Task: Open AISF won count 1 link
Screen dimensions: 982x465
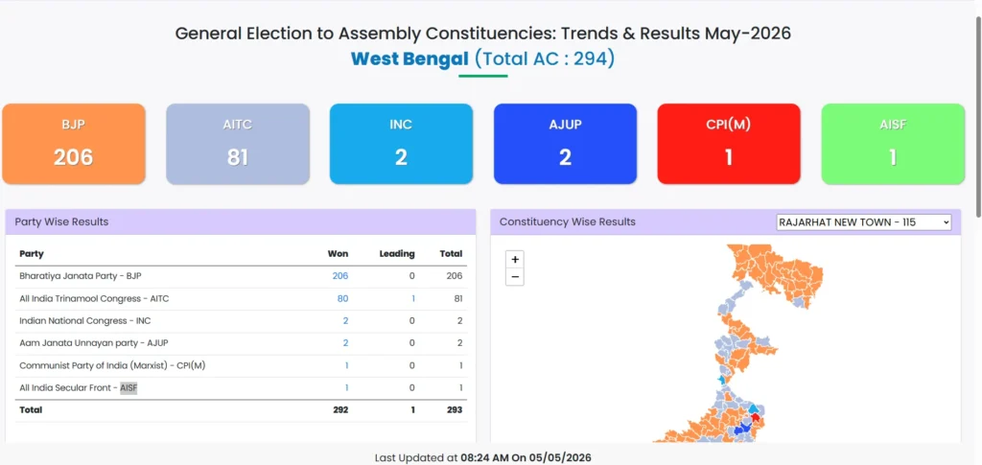Action: click(x=346, y=388)
